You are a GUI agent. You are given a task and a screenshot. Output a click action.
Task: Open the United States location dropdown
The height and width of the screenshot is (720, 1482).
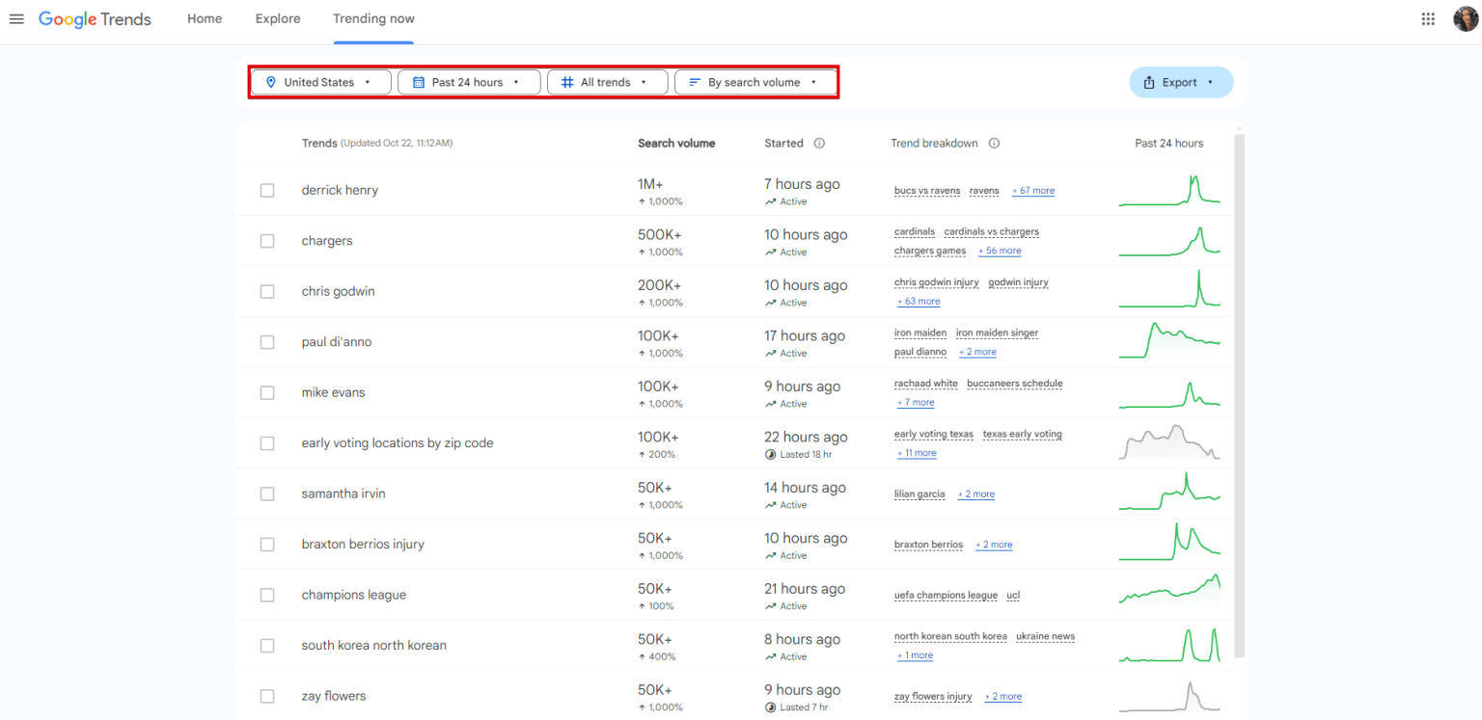click(x=320, y=82)
